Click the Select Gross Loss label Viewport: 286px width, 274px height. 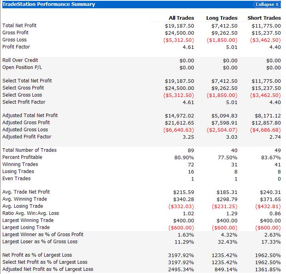point(22,95)
